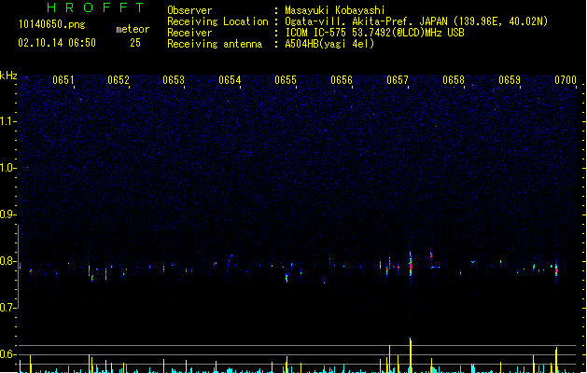Click the 0657 time marker

[398, 80]
